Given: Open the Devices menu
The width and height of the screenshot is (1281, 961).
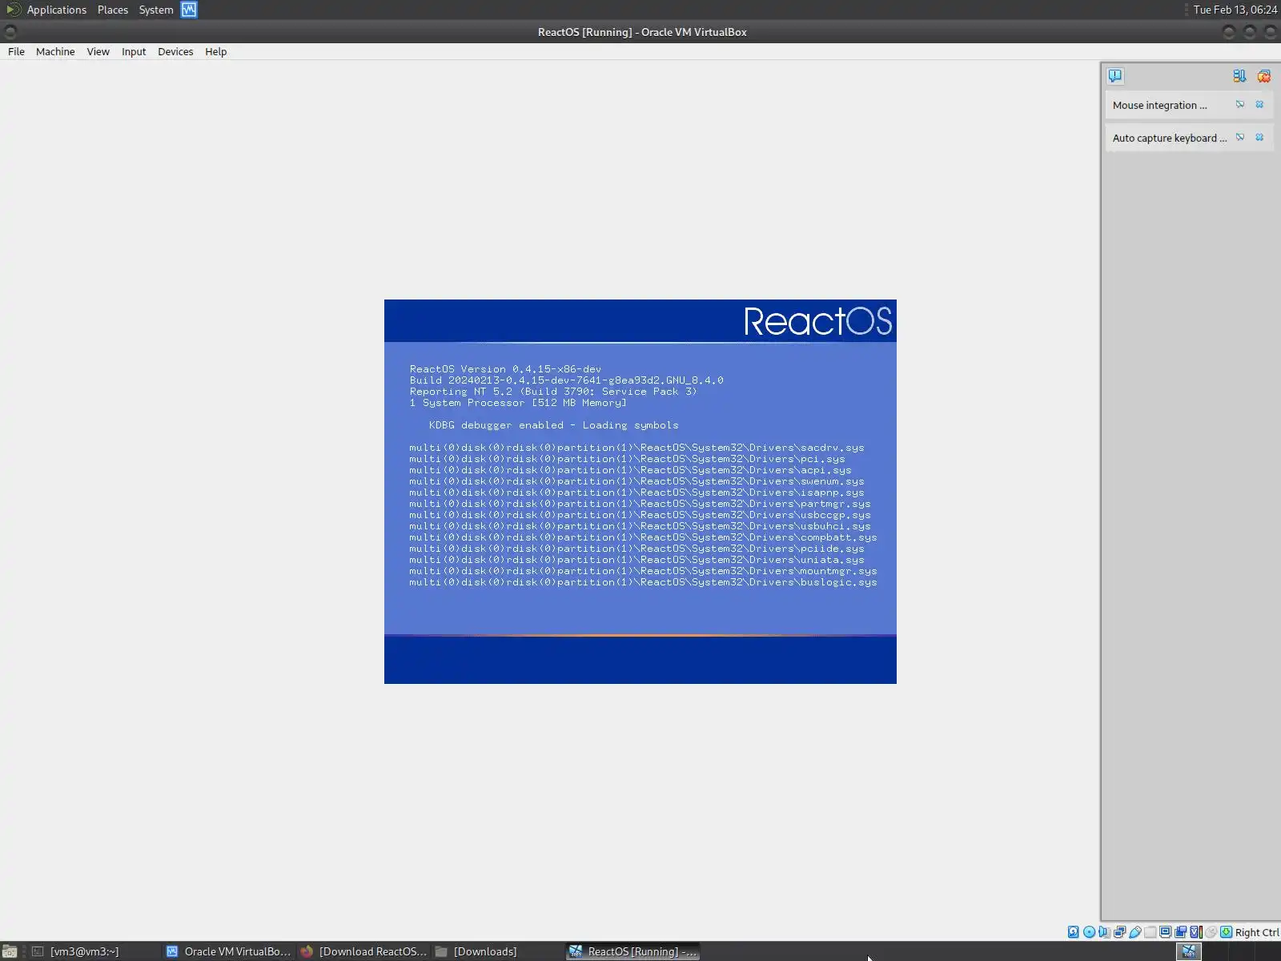Looking at the screenshot, I should 175,51.
